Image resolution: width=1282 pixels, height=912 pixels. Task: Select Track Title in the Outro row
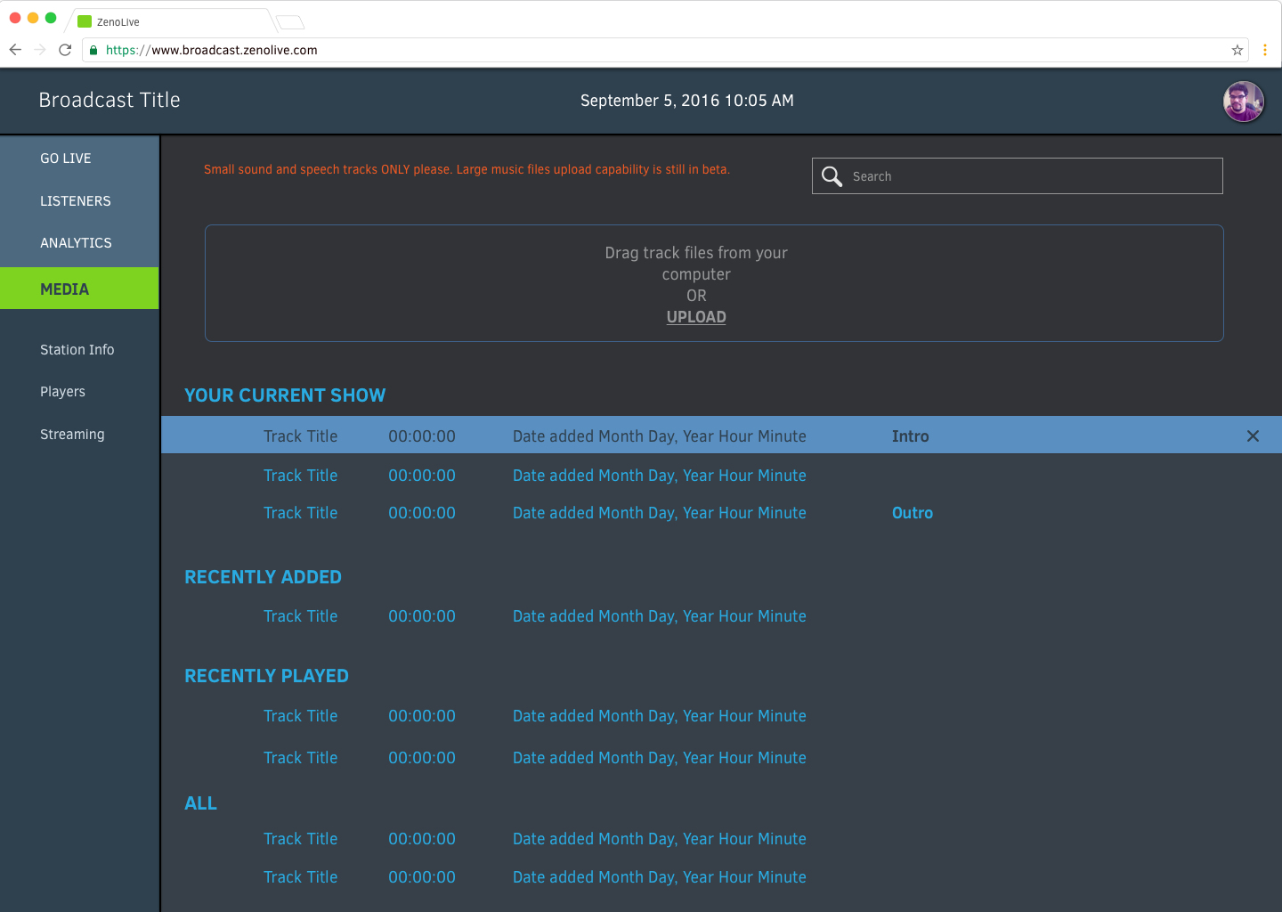click(x=301, y=512)
